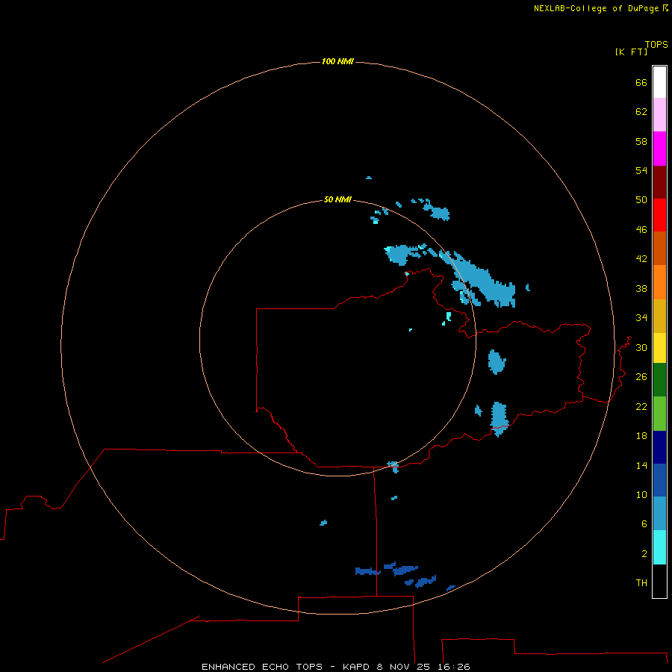Click the '100 NMI' range ring label
This screenshot has width=672, height=672.
point(337,61)
